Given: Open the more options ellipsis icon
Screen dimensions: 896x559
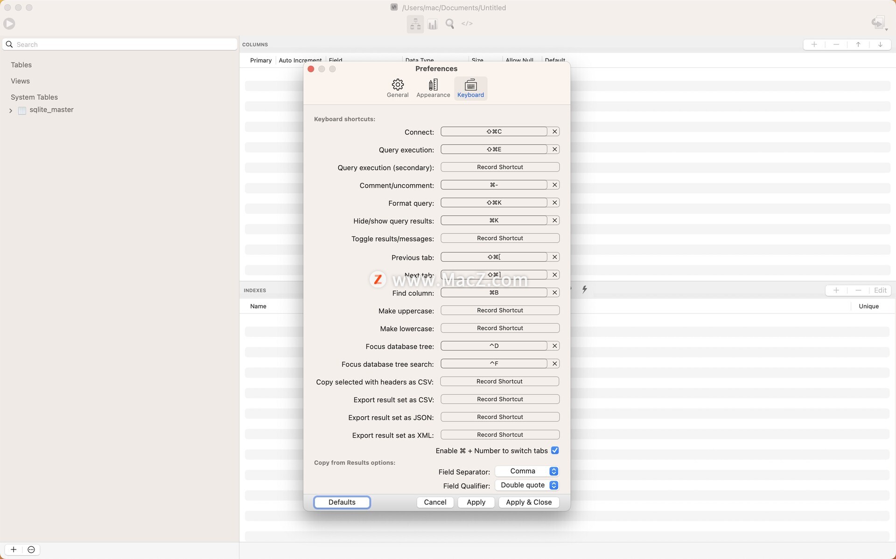Looking at the screenshot, I should point(31,550).
